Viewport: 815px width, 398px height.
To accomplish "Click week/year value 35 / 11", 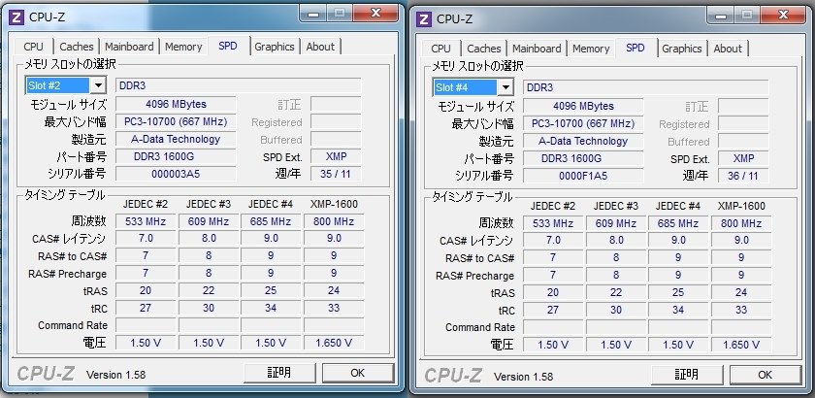I will tap(336, 174).
